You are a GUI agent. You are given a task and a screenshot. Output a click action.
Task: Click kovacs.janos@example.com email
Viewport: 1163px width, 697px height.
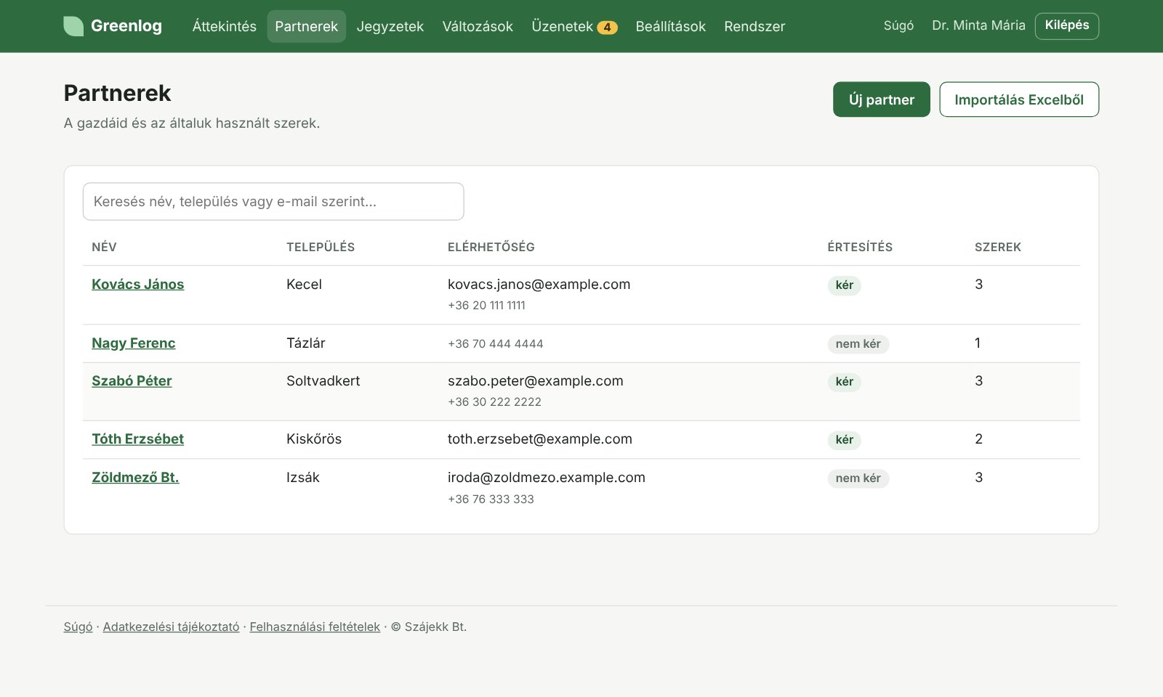click(x=539, y=284)
